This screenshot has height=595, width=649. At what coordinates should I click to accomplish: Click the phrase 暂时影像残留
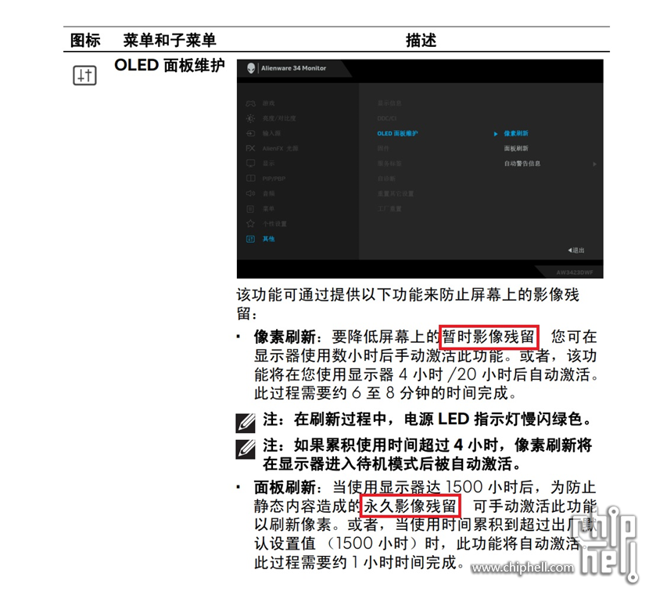(489, 337)
